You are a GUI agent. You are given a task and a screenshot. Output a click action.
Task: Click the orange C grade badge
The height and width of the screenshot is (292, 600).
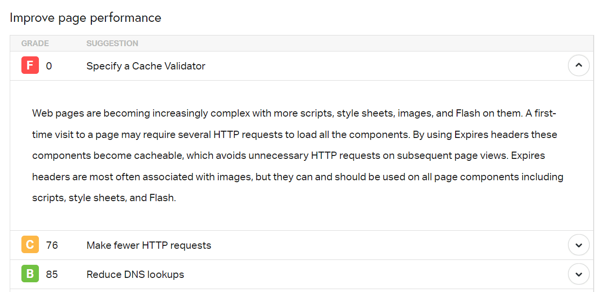30,245
